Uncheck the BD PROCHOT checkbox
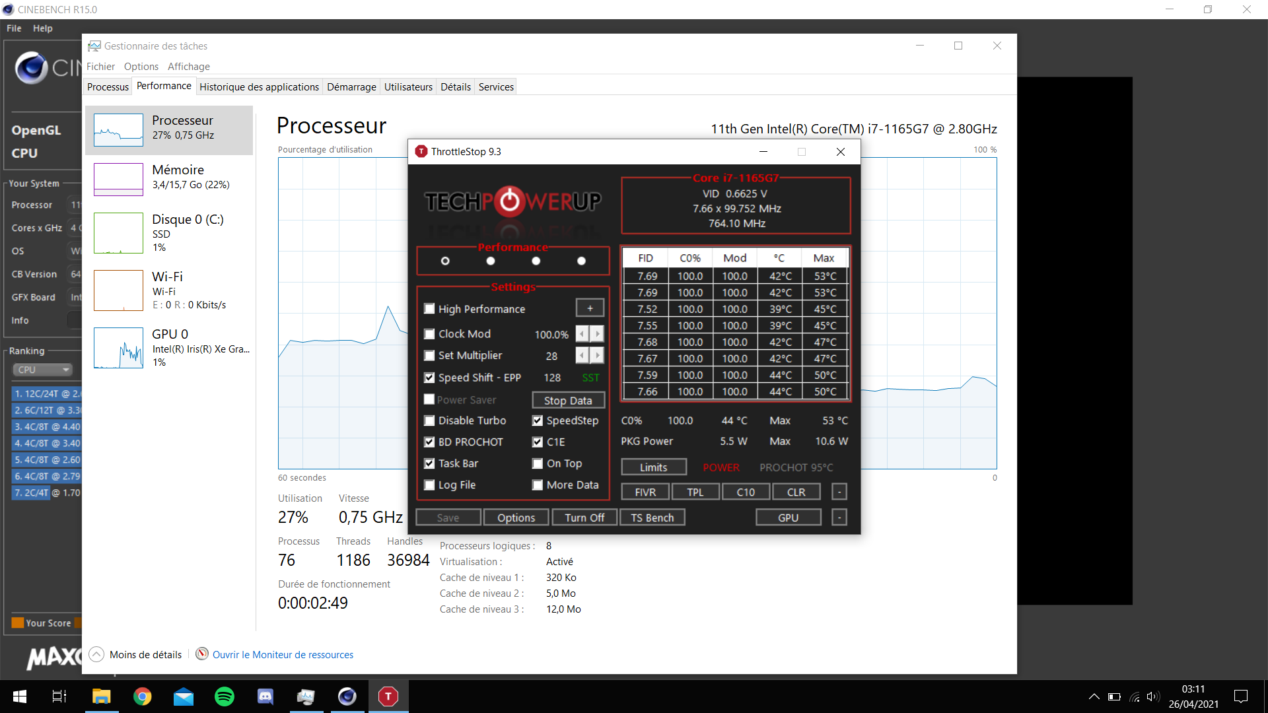This screenshot has width=1268, height=713. pos(429,442)
